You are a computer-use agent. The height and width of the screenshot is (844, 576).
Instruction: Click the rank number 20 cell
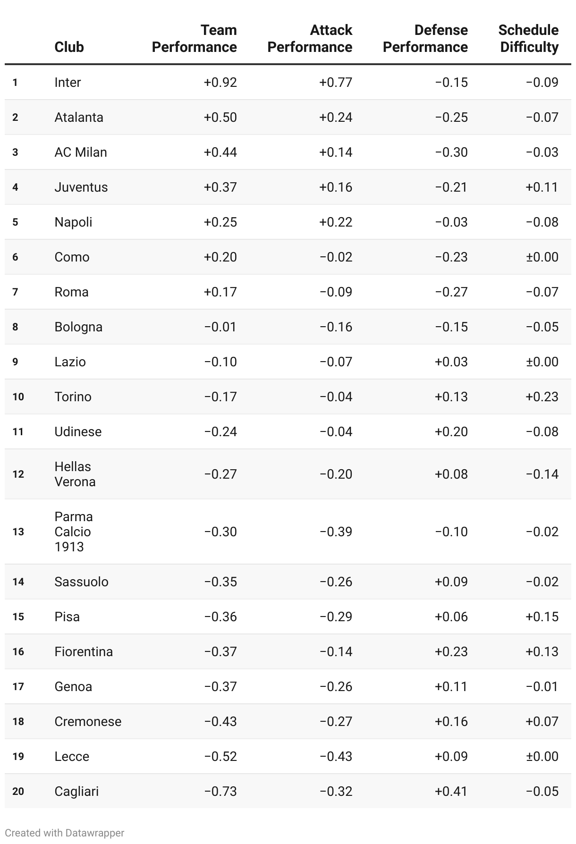18,791
